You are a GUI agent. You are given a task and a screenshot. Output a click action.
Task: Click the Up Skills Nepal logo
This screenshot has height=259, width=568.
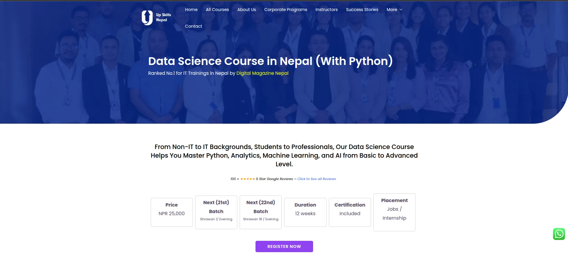[x=156, y=18]
